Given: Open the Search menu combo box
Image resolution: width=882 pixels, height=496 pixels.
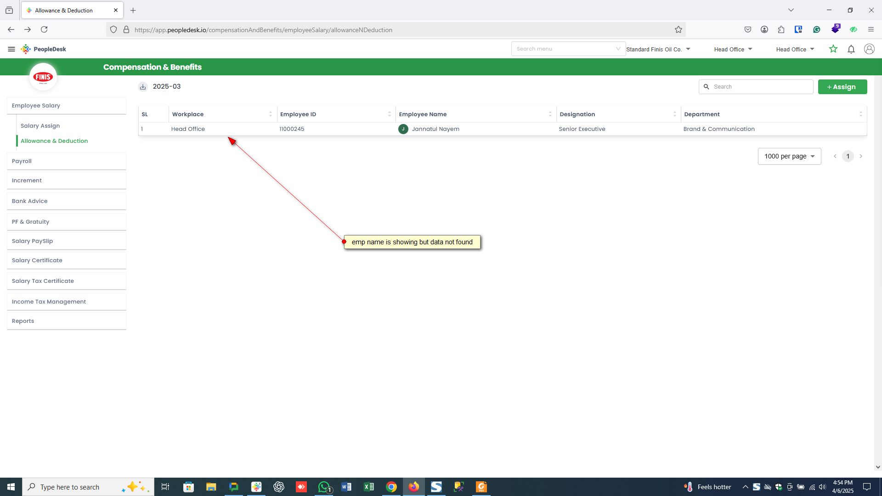Looking at the screenshot, I should coord(568,49).
